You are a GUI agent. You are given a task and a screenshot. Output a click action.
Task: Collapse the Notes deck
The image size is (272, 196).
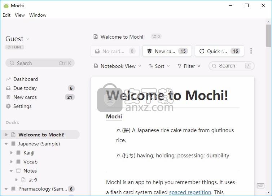pyautogui.click(x=11, y=171)
